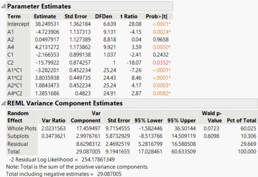The height and width of the screenshot is (177, 258).
Task: Collapse the Parameter Estimates section triangle
Action: (x=3, y=6)
